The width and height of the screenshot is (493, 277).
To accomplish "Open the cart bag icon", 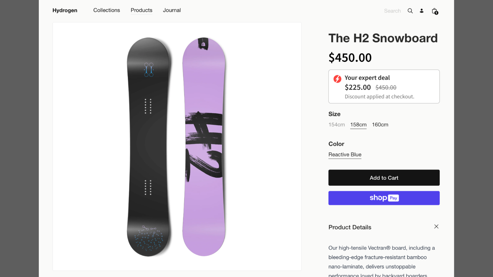I will 434,10.
